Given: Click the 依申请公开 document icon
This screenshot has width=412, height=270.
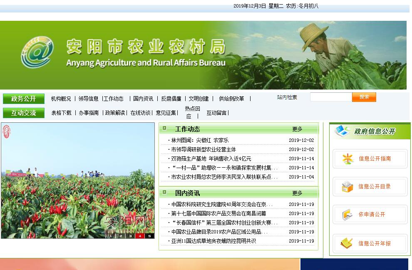Looking at the screenshot, I should (x=347, y=215).
